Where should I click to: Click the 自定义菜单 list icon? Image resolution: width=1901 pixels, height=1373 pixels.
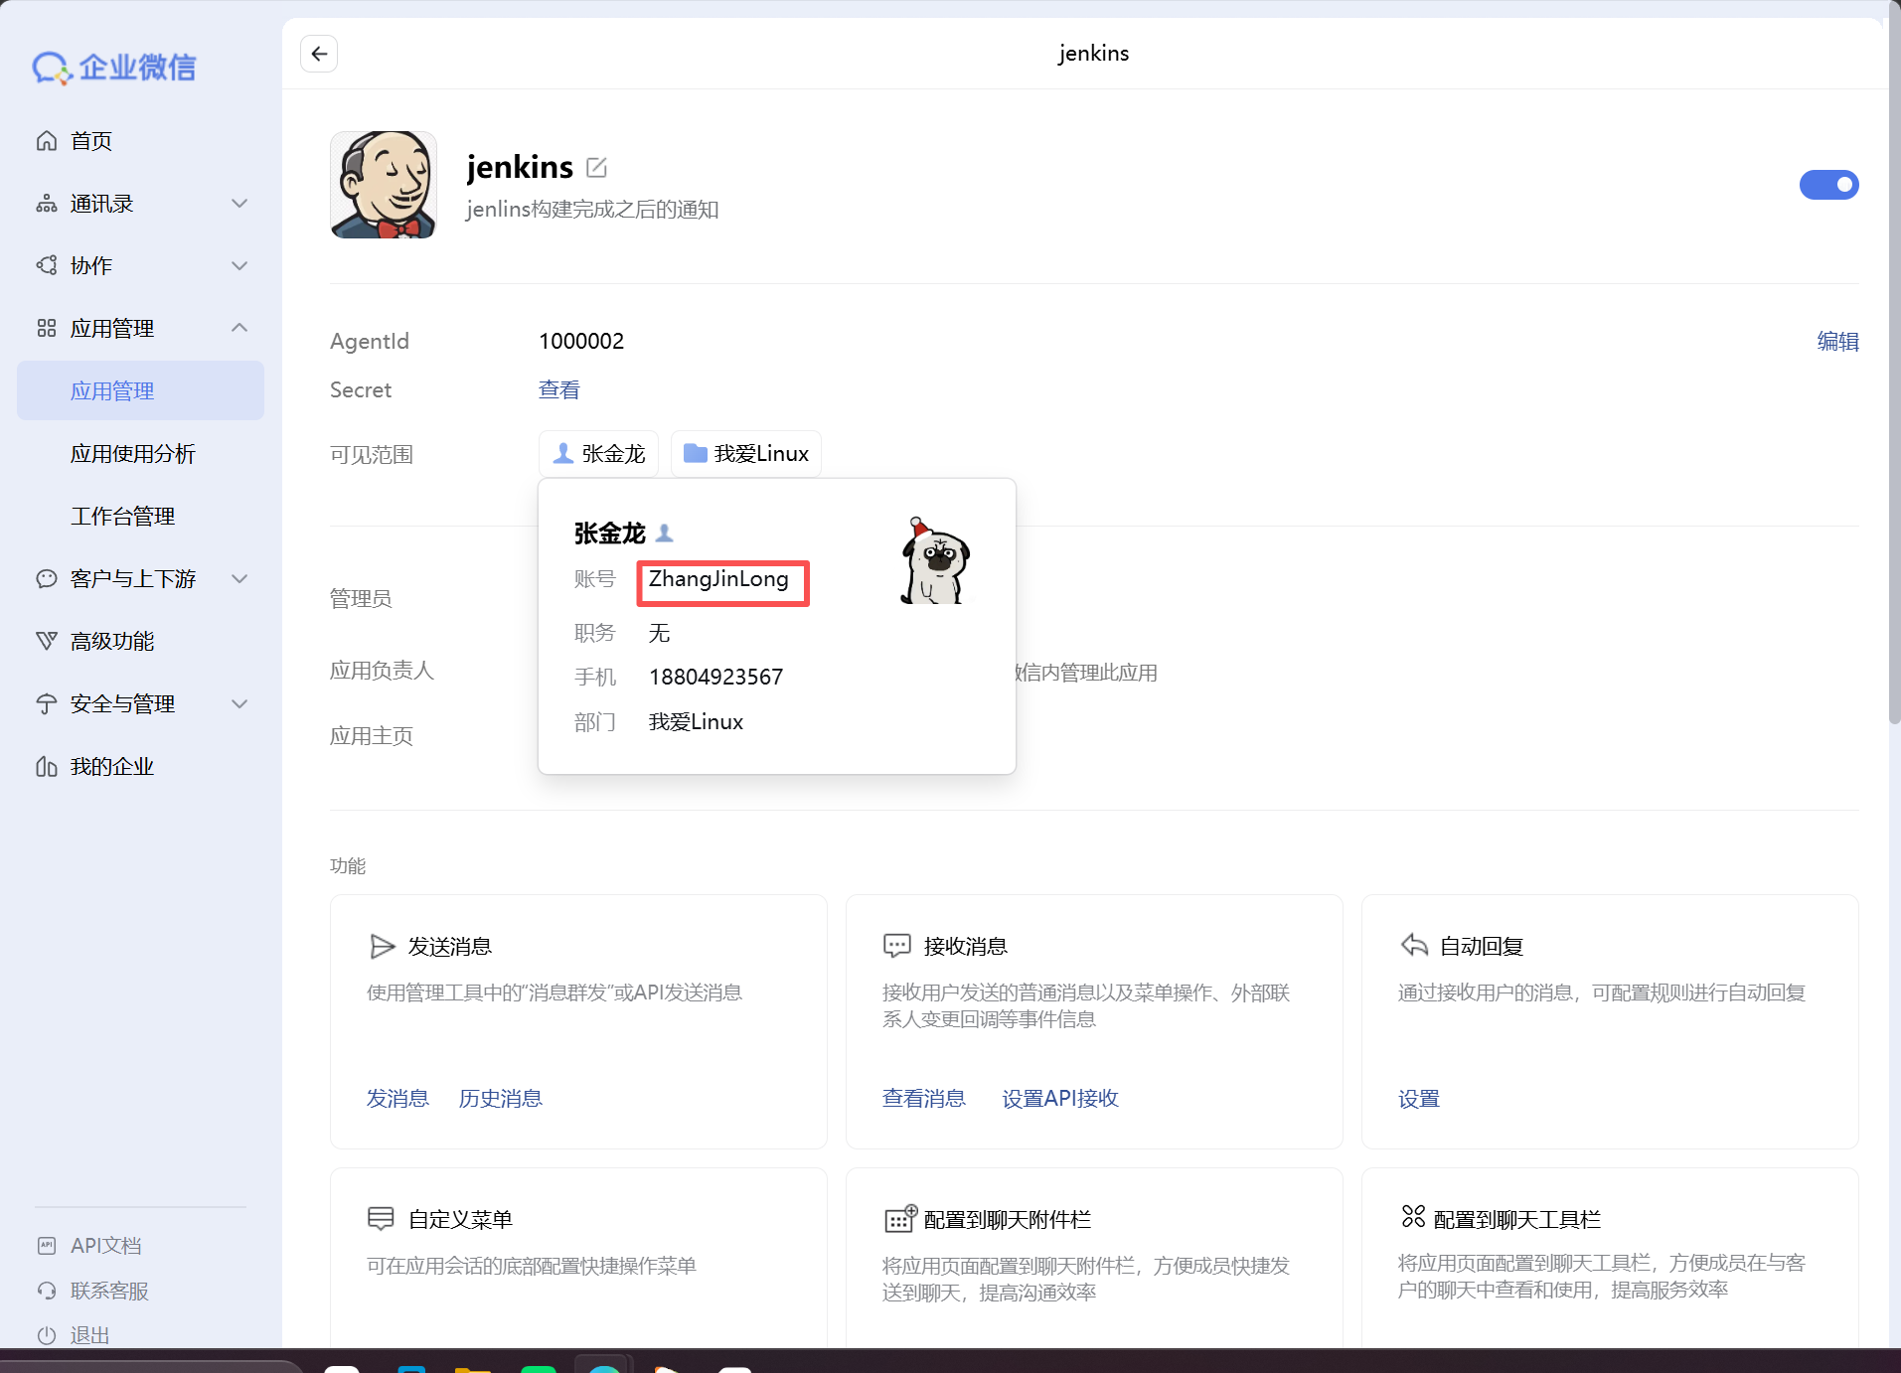(x=381, y=1219)
